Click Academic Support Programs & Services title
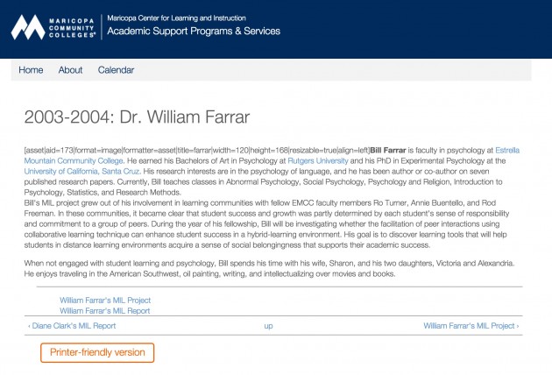This screenshot has width=552, height=375. point(194,31)
